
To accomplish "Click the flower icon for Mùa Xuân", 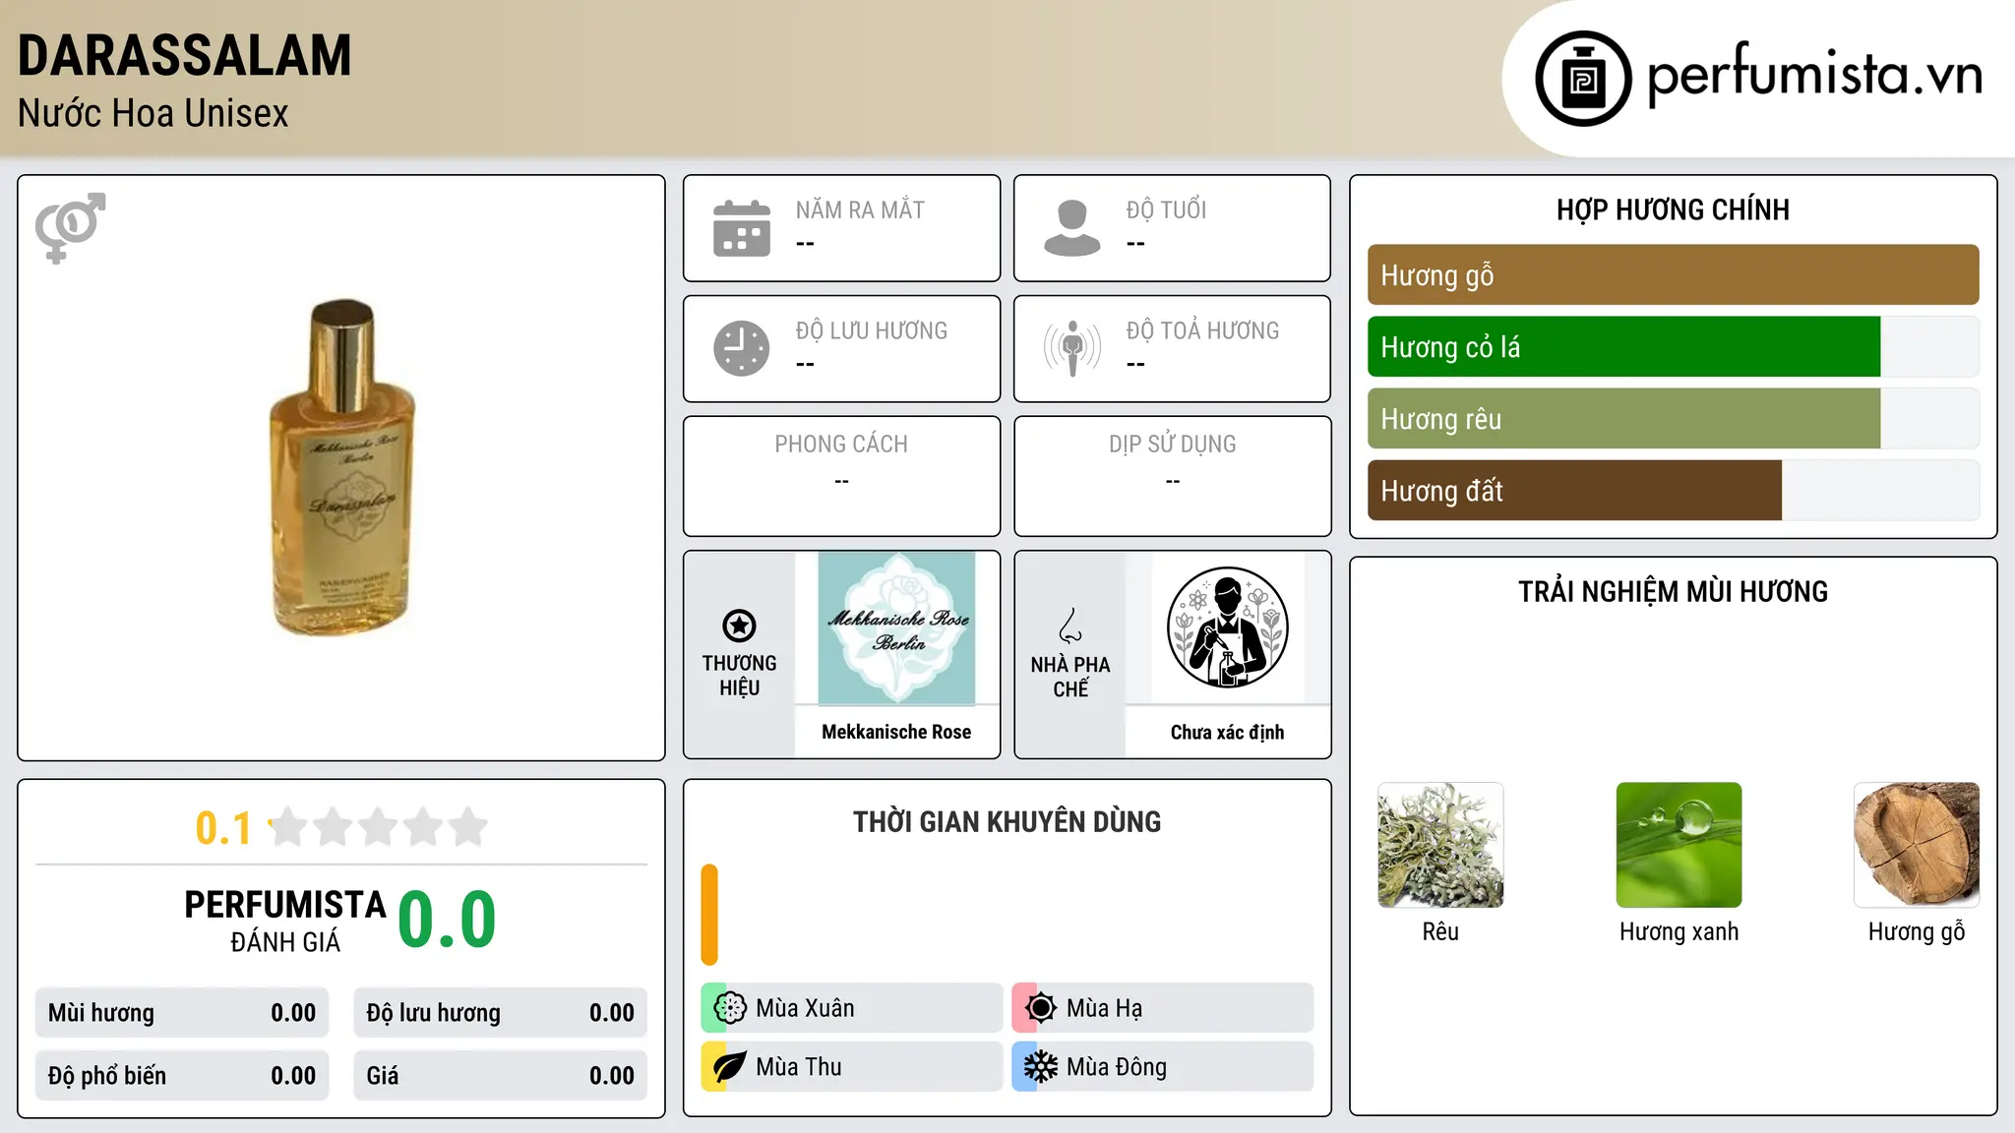I will coord(730,1008).
